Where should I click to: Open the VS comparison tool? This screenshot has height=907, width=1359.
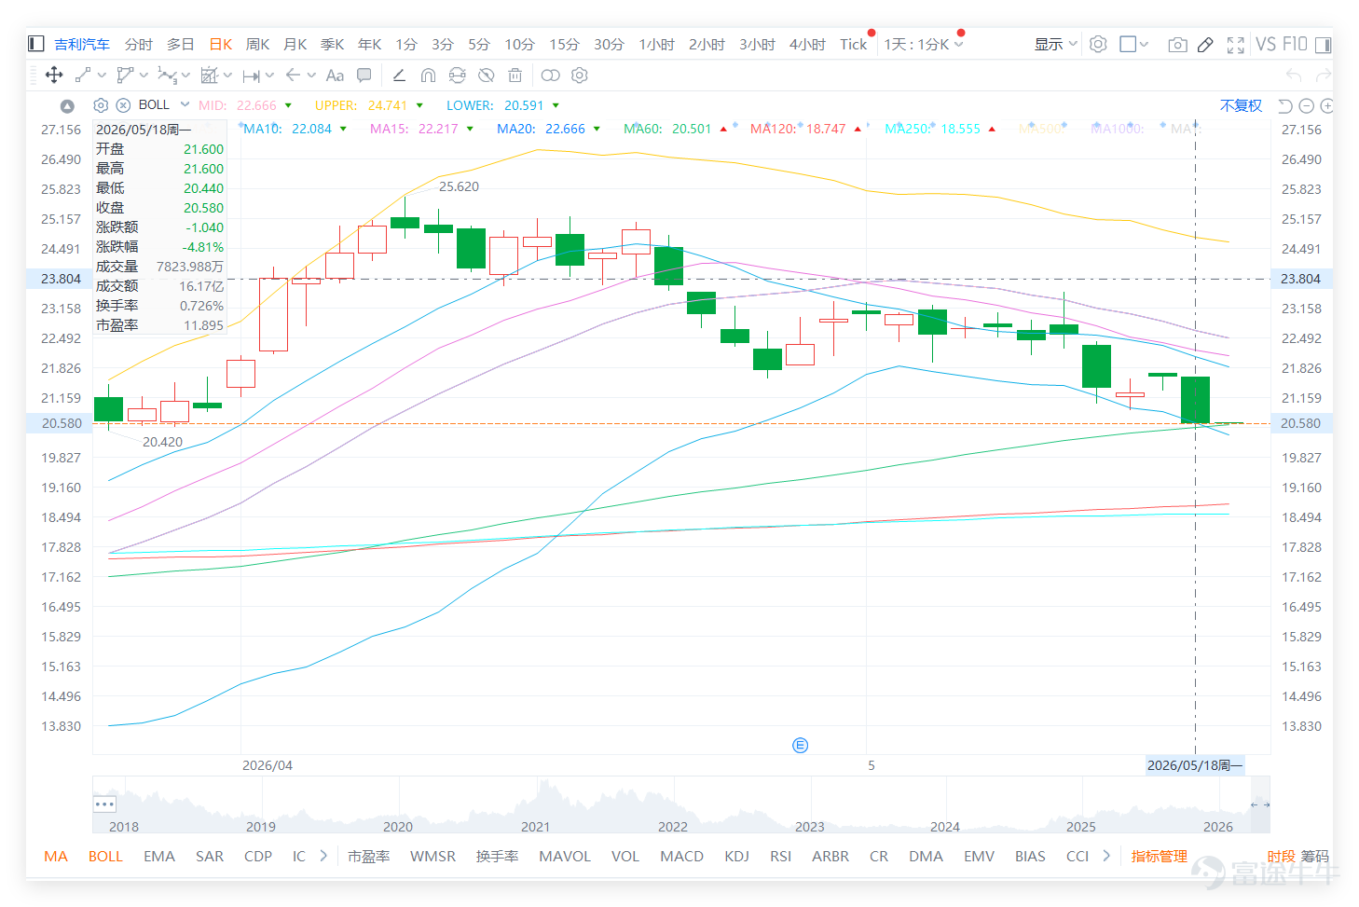point(1265,44)
